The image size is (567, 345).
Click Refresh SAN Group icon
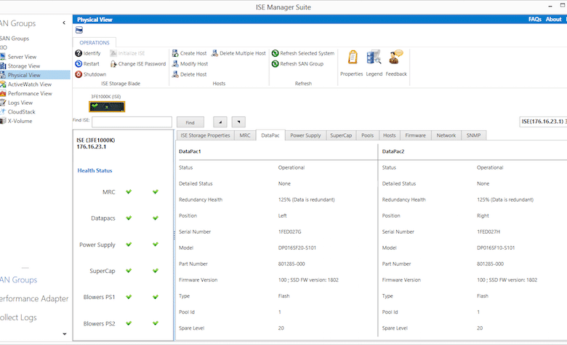276,64
